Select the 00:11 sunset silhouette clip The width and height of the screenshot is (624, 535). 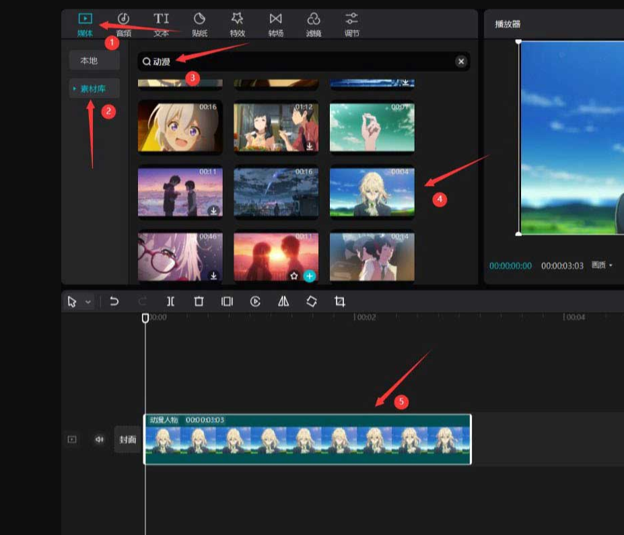276,257
